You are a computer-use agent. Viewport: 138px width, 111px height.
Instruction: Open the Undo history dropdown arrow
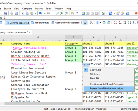coord(45,13)
